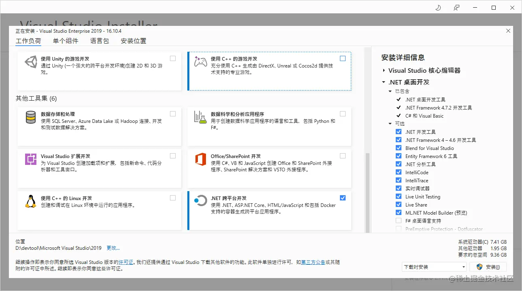Open the 许可证 license link
Image resolution: width=522 pixels, height=291 pixels.
[126, 262]
